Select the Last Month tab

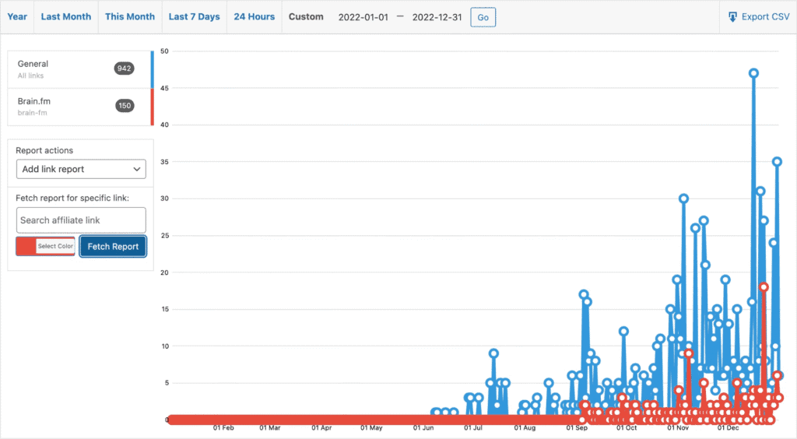(x=66, y=16)
